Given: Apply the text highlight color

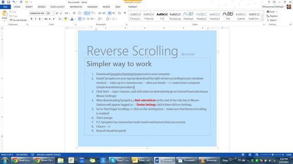Looking at the screenshot, I should [x=65, y=19].
